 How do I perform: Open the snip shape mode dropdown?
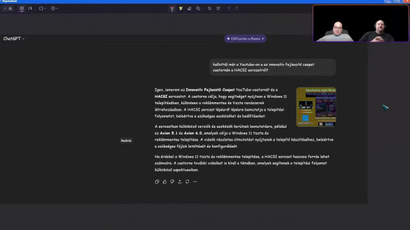tap(42, 8)
